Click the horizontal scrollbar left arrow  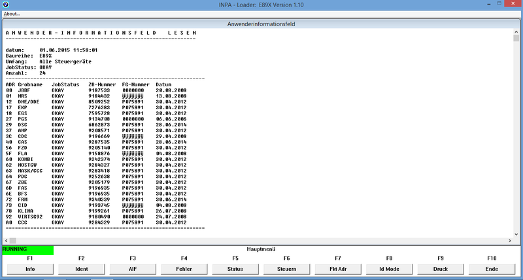coord(6,241)
